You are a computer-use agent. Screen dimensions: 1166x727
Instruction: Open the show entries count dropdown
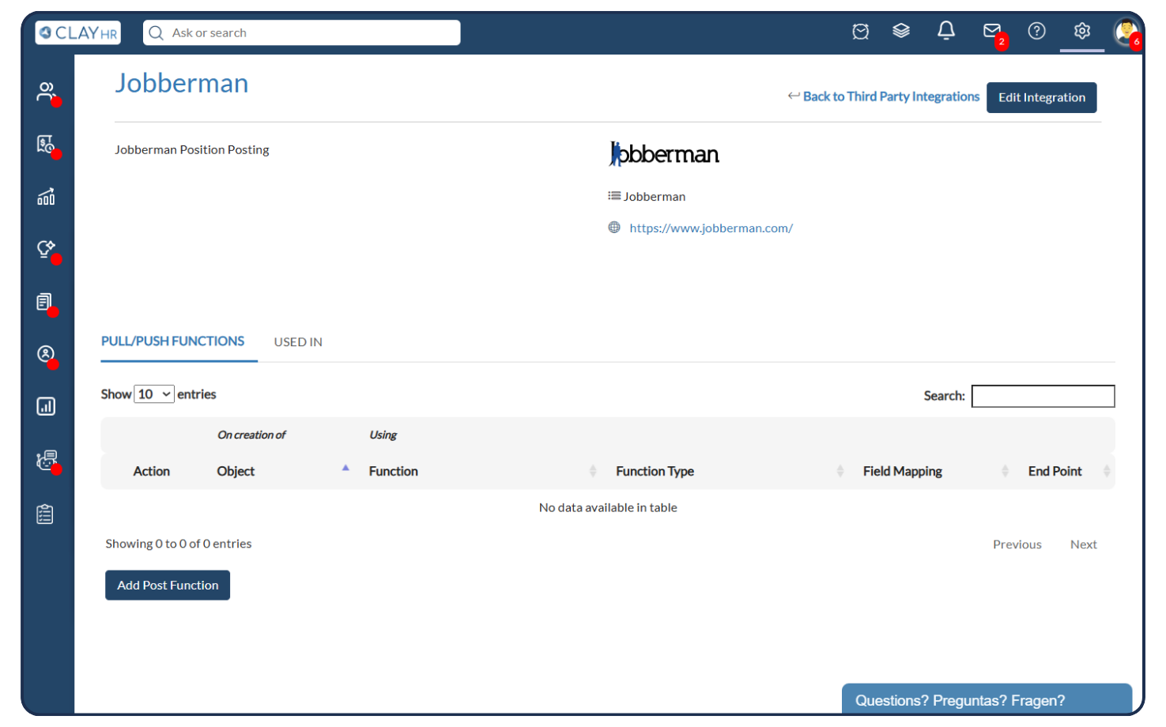tap(154, 394)
